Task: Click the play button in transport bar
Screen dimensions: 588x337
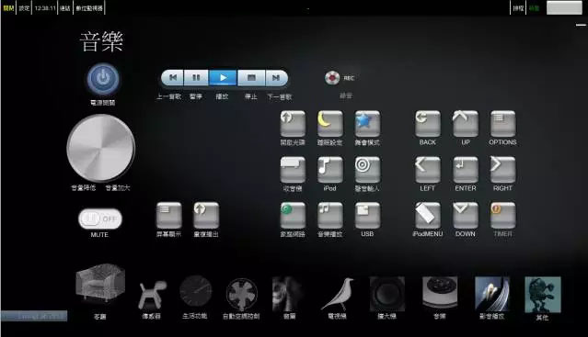Action: (x=223, y=78)
